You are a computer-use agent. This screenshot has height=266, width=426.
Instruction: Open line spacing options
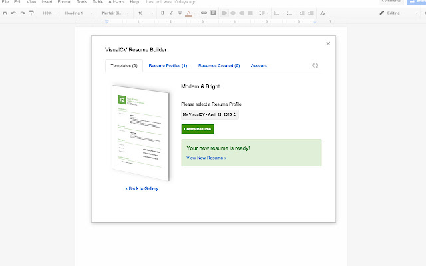click(x=264, y=13)
